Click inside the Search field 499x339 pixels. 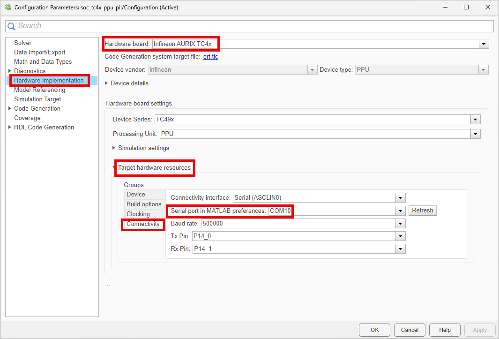coord(249,26)
